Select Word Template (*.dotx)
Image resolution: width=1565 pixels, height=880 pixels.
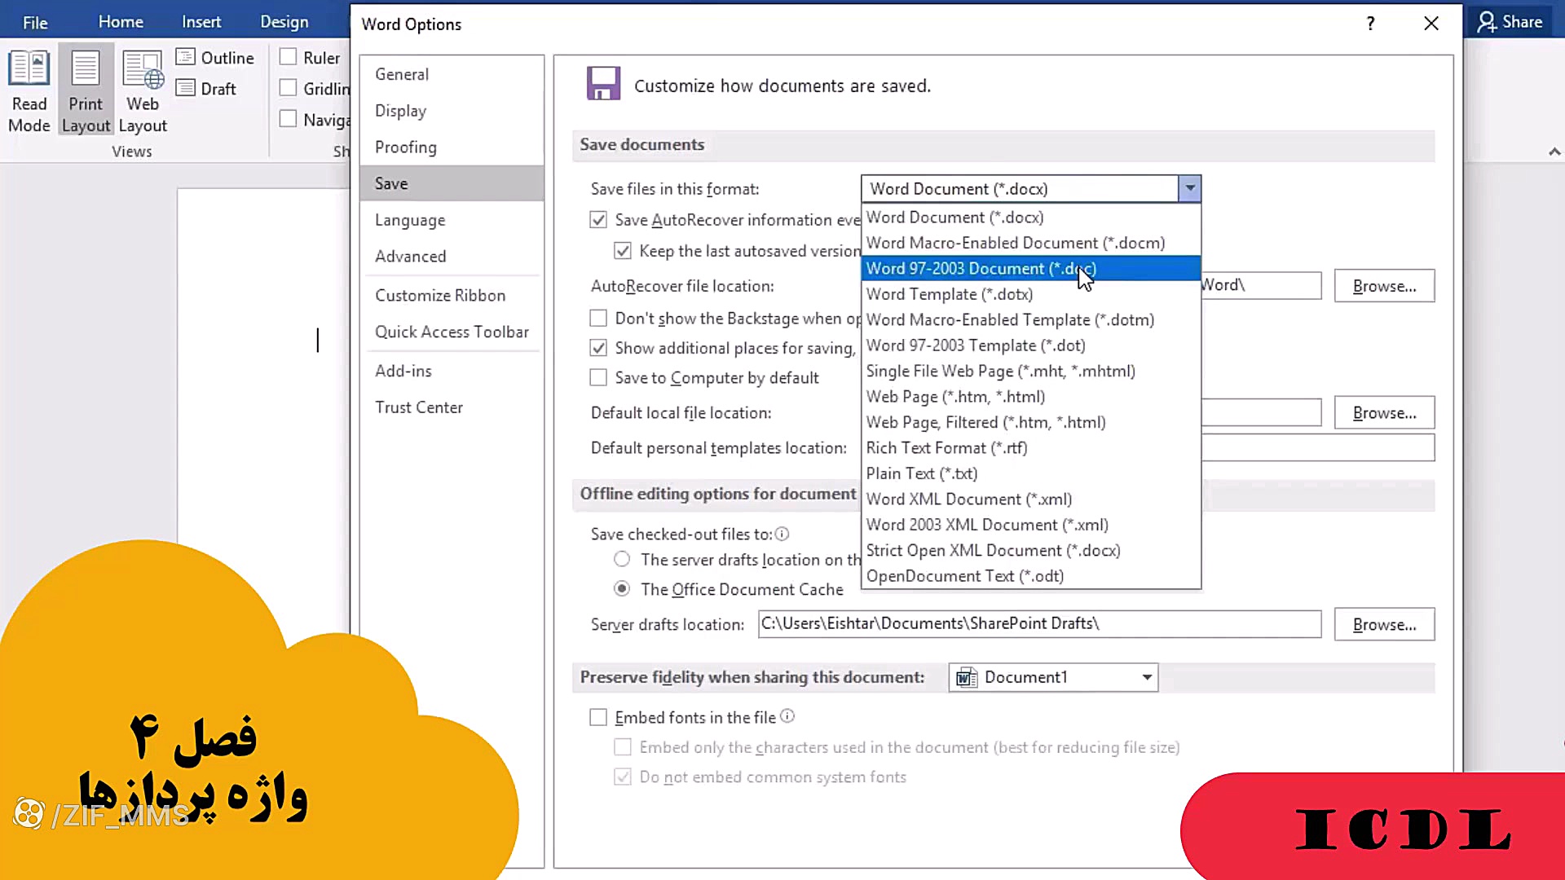pyautogui.click(x=1031, y=294)
